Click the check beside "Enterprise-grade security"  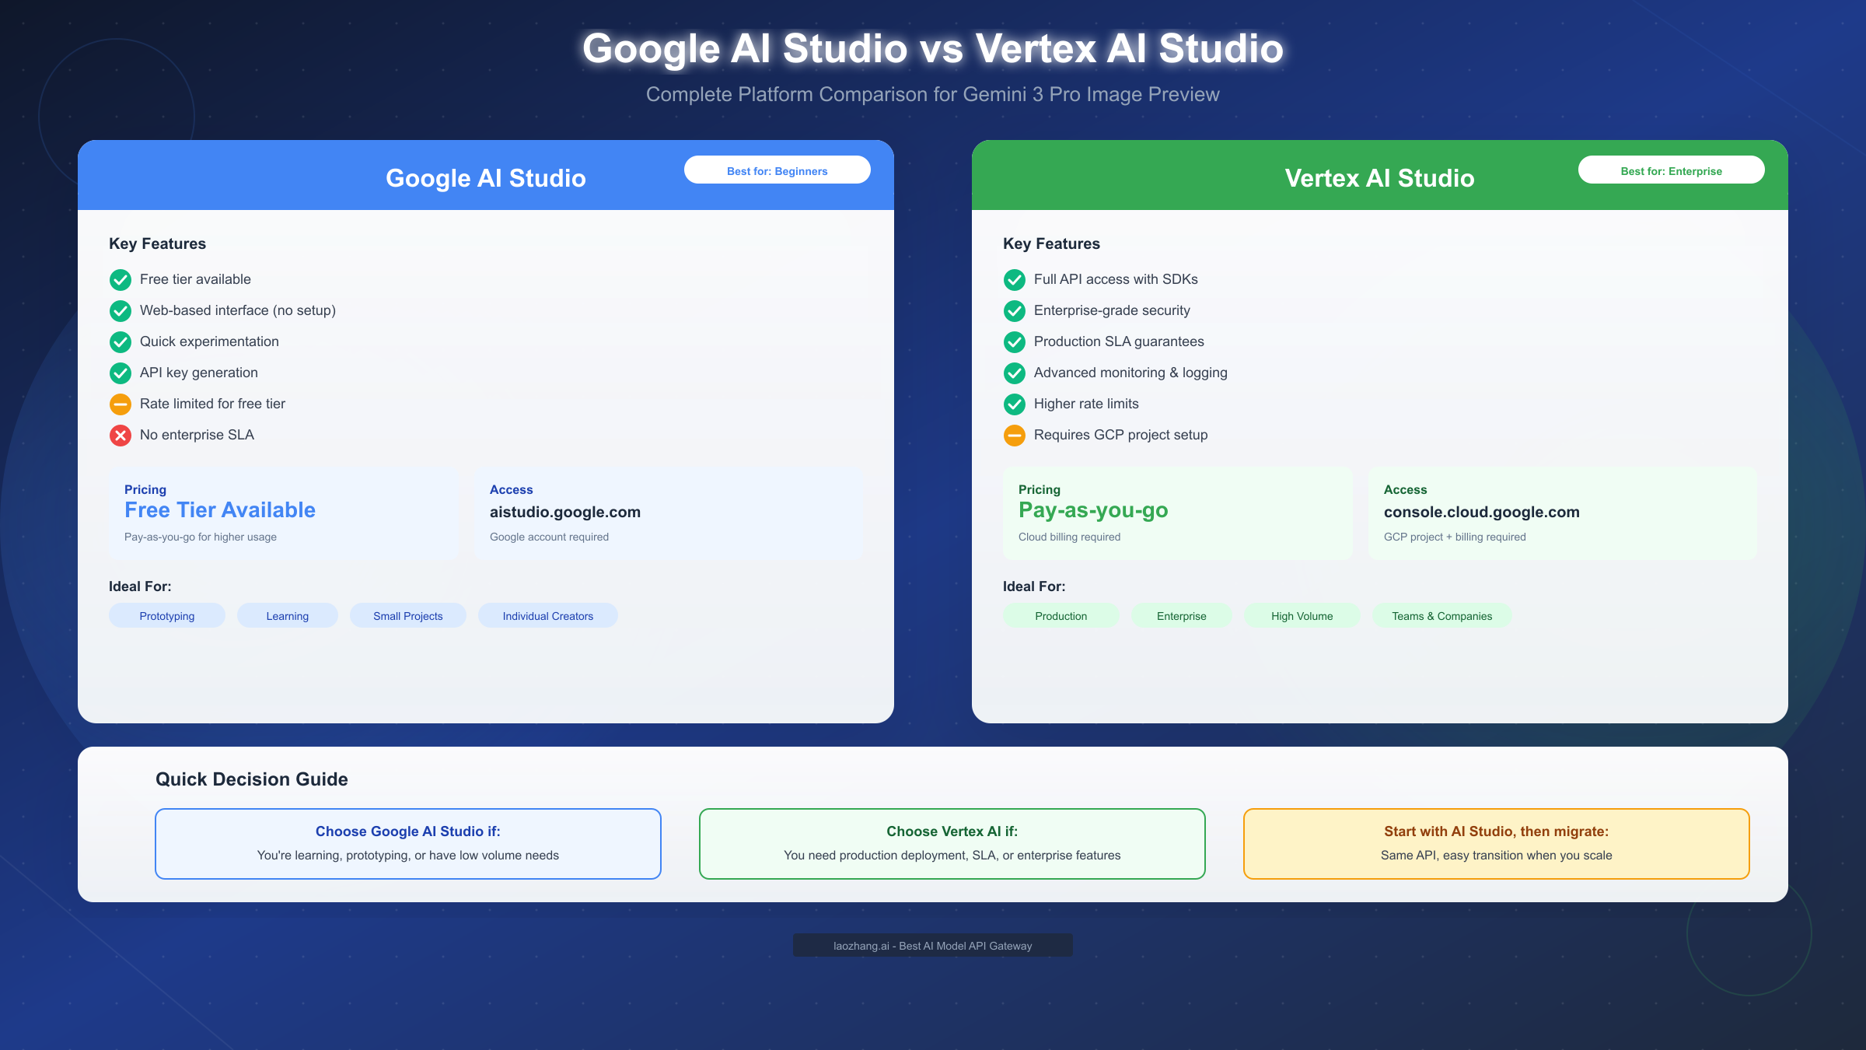[1015, 310]
